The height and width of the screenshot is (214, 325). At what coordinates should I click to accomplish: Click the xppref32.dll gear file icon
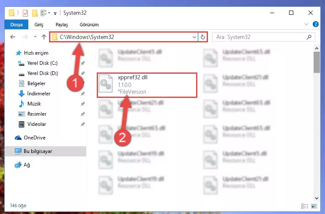(x=106, y=84)
